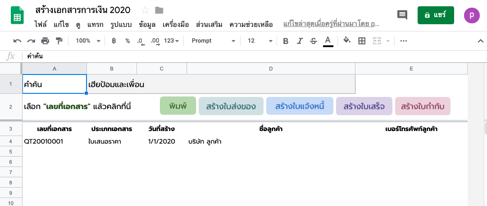This screenshot has width=487, height=206.
Task: Open the แทรก menu
Action: click(96, 24)
